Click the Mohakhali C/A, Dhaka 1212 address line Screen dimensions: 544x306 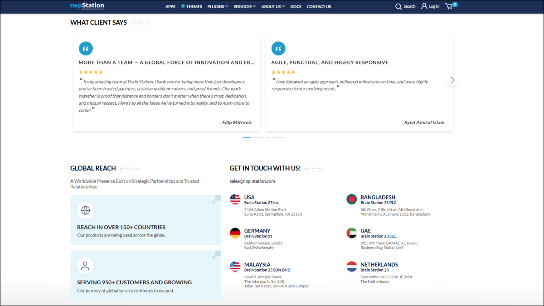pyautogui.click(x=395, y=214)
